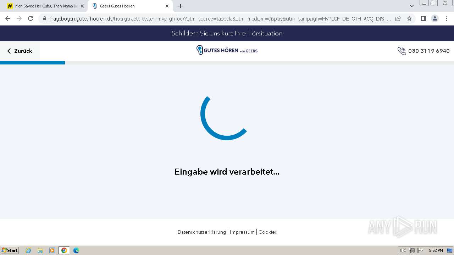Click the Geers favicon on active tab
454x255 pixels.
(95, 6)
